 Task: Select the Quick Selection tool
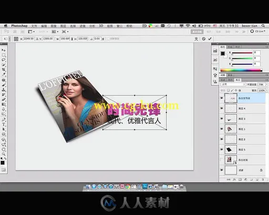4,65
